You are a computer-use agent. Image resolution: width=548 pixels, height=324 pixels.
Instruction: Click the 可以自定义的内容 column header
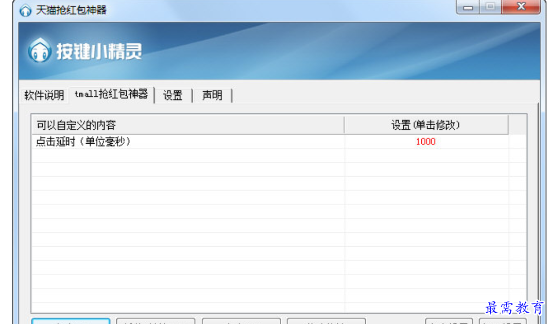(x=188, y=125)
